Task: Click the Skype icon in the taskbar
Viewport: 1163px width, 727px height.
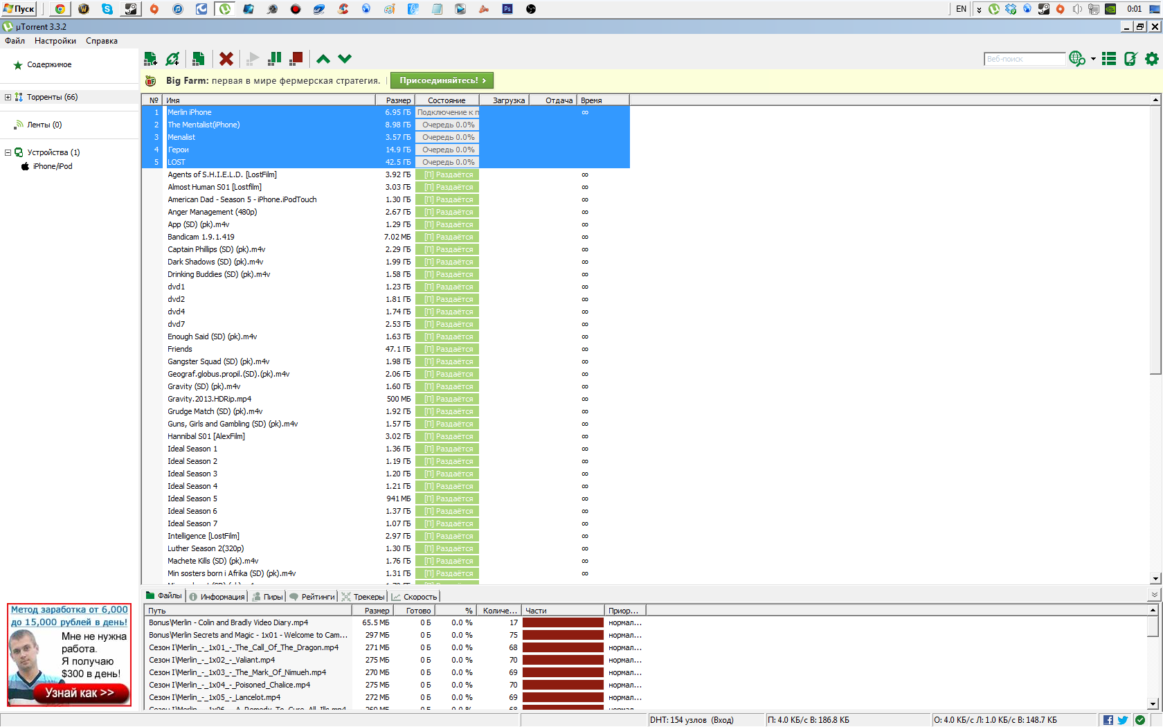Action: (107, 9)
